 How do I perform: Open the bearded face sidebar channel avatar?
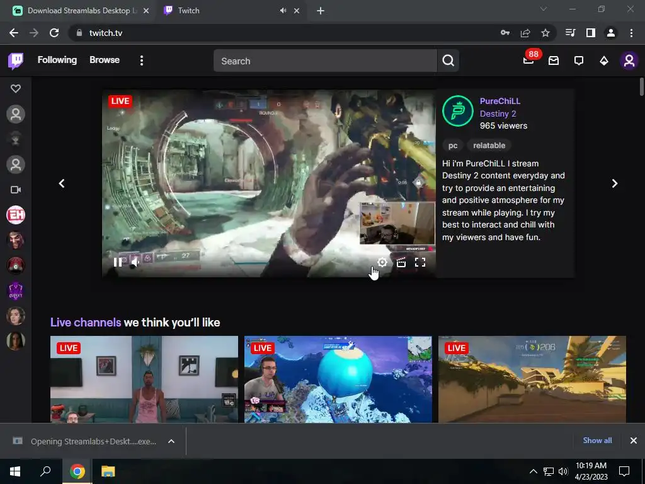click(16, 240)
